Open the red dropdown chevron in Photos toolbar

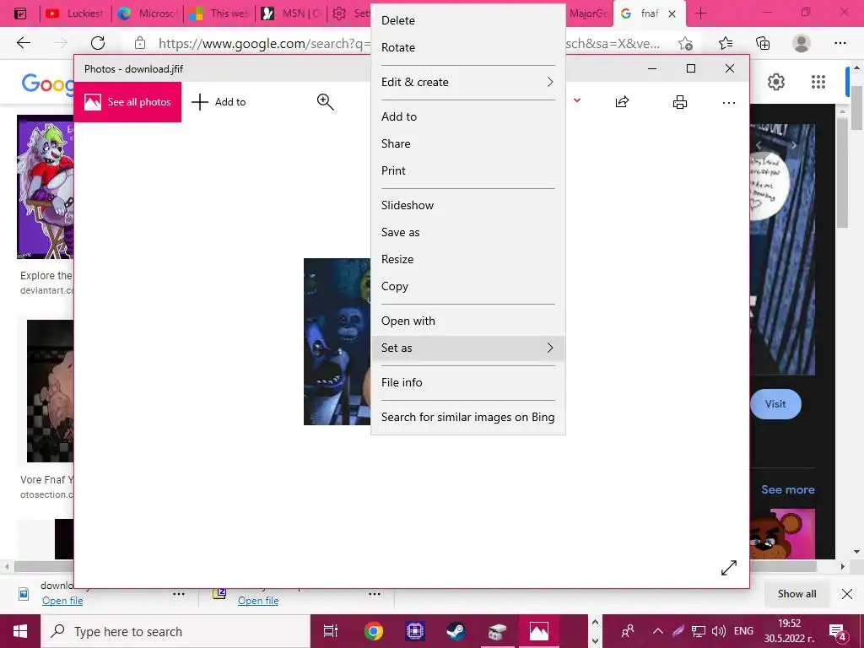point(577,100)
